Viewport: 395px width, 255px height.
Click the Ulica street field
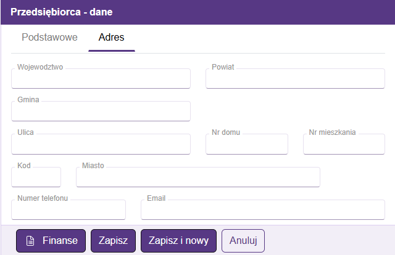(101, 145)
